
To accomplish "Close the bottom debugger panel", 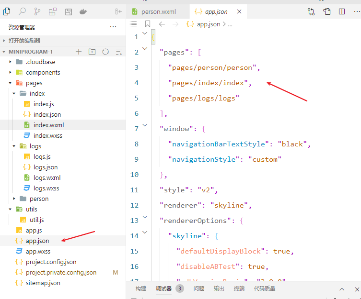I will pos(357,289).
